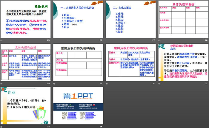This screenshot has height=128, width=209.
Task: Click the animation star icon under slide 33
Action: point(1,127)
